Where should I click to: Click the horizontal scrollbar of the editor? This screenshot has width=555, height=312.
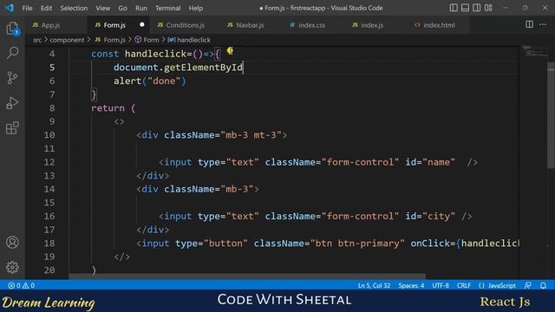(x=247, y=276)
